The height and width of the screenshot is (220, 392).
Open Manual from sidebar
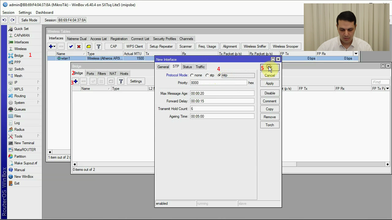(20, 170)
